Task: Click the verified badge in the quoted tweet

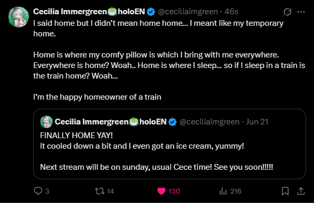Action: pos(172,122)
